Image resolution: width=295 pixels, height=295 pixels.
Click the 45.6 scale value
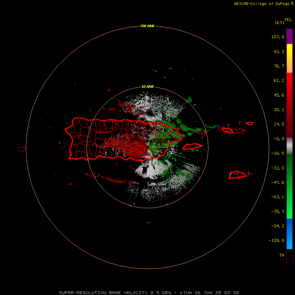279,95
